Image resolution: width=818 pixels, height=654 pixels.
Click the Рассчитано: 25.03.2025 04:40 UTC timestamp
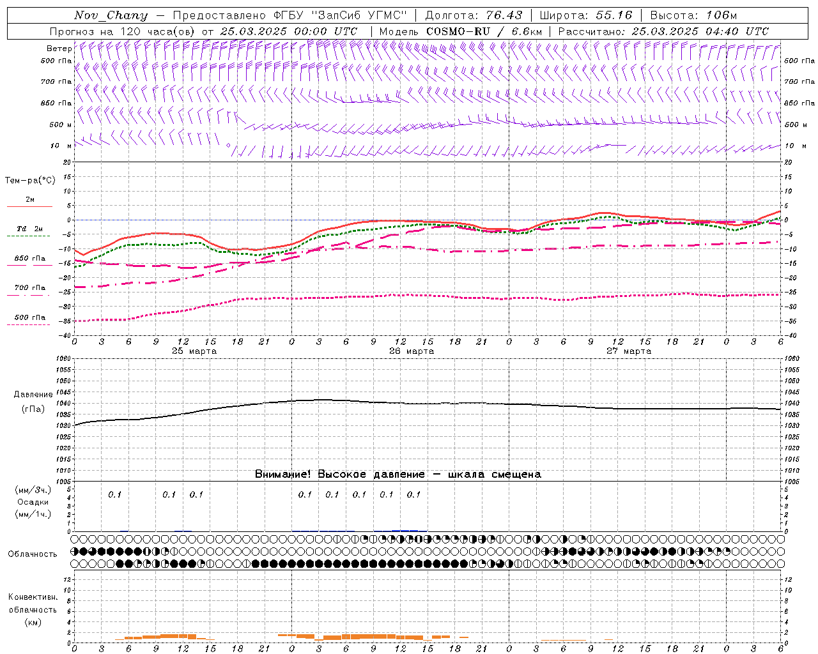663,31
